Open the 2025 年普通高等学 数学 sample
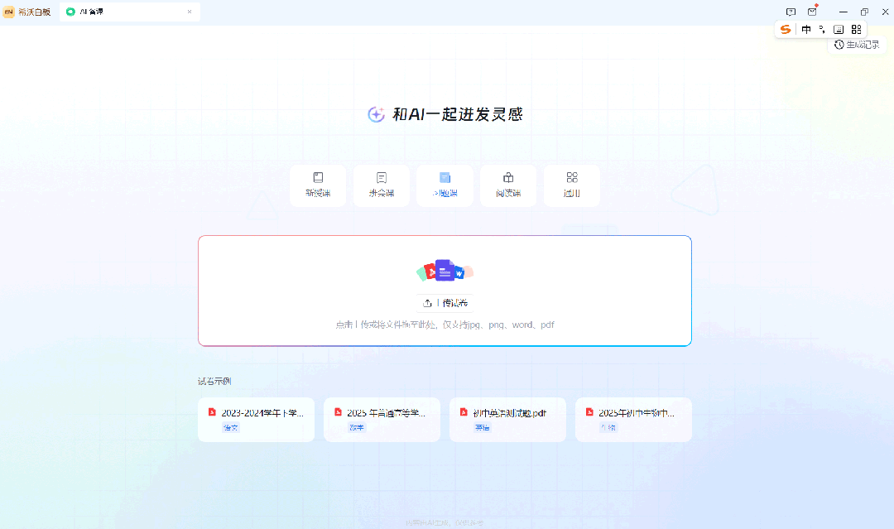The width and height of the screenshot is (894, 529). [x=382, y=420]
